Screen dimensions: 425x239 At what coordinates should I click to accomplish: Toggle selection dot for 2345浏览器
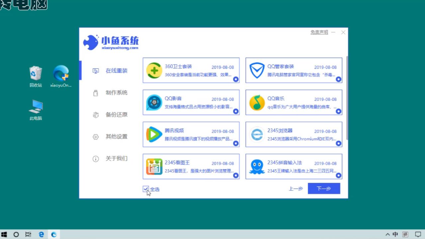click(x=339, y=143)
